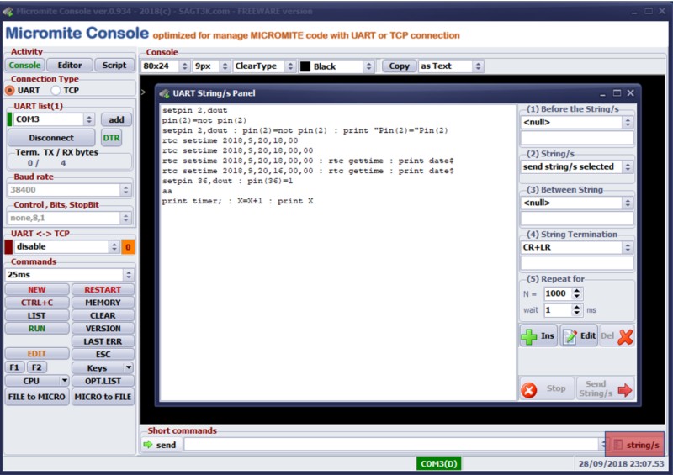Click the orange 0 indicator box

click(x=128, y=247)
